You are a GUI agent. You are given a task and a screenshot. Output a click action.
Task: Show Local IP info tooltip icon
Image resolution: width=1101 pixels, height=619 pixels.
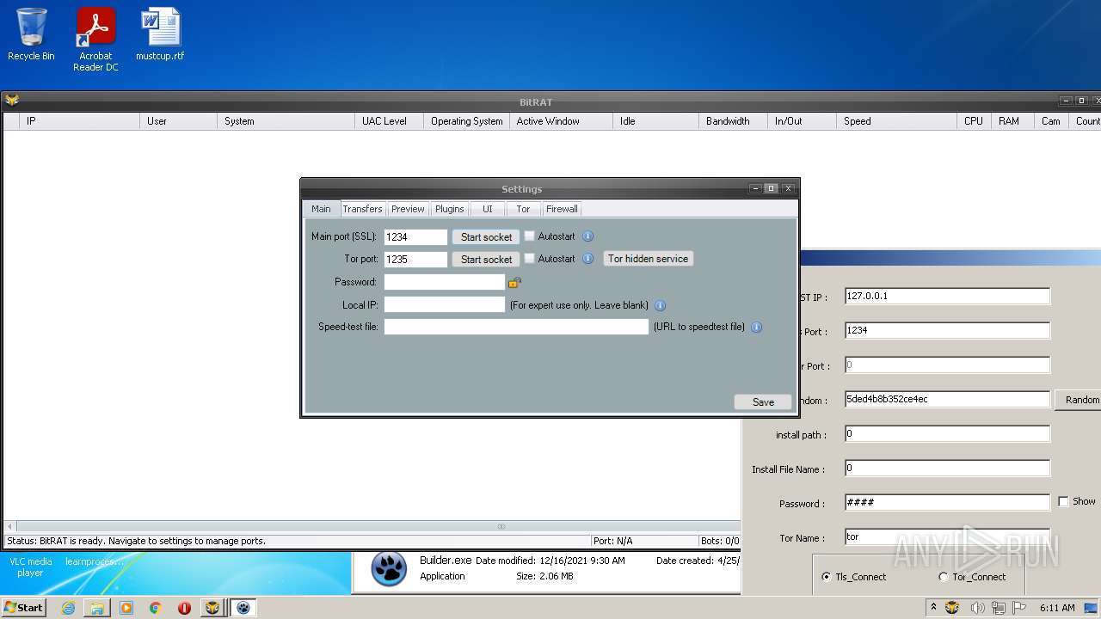click(x=661, y=305)
